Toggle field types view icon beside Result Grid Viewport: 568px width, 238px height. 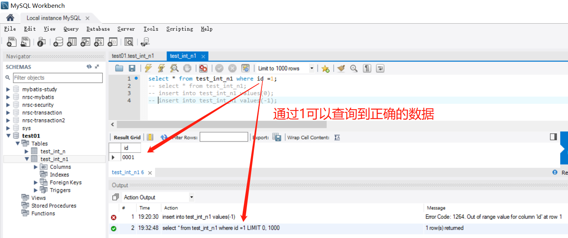point(150,137)
